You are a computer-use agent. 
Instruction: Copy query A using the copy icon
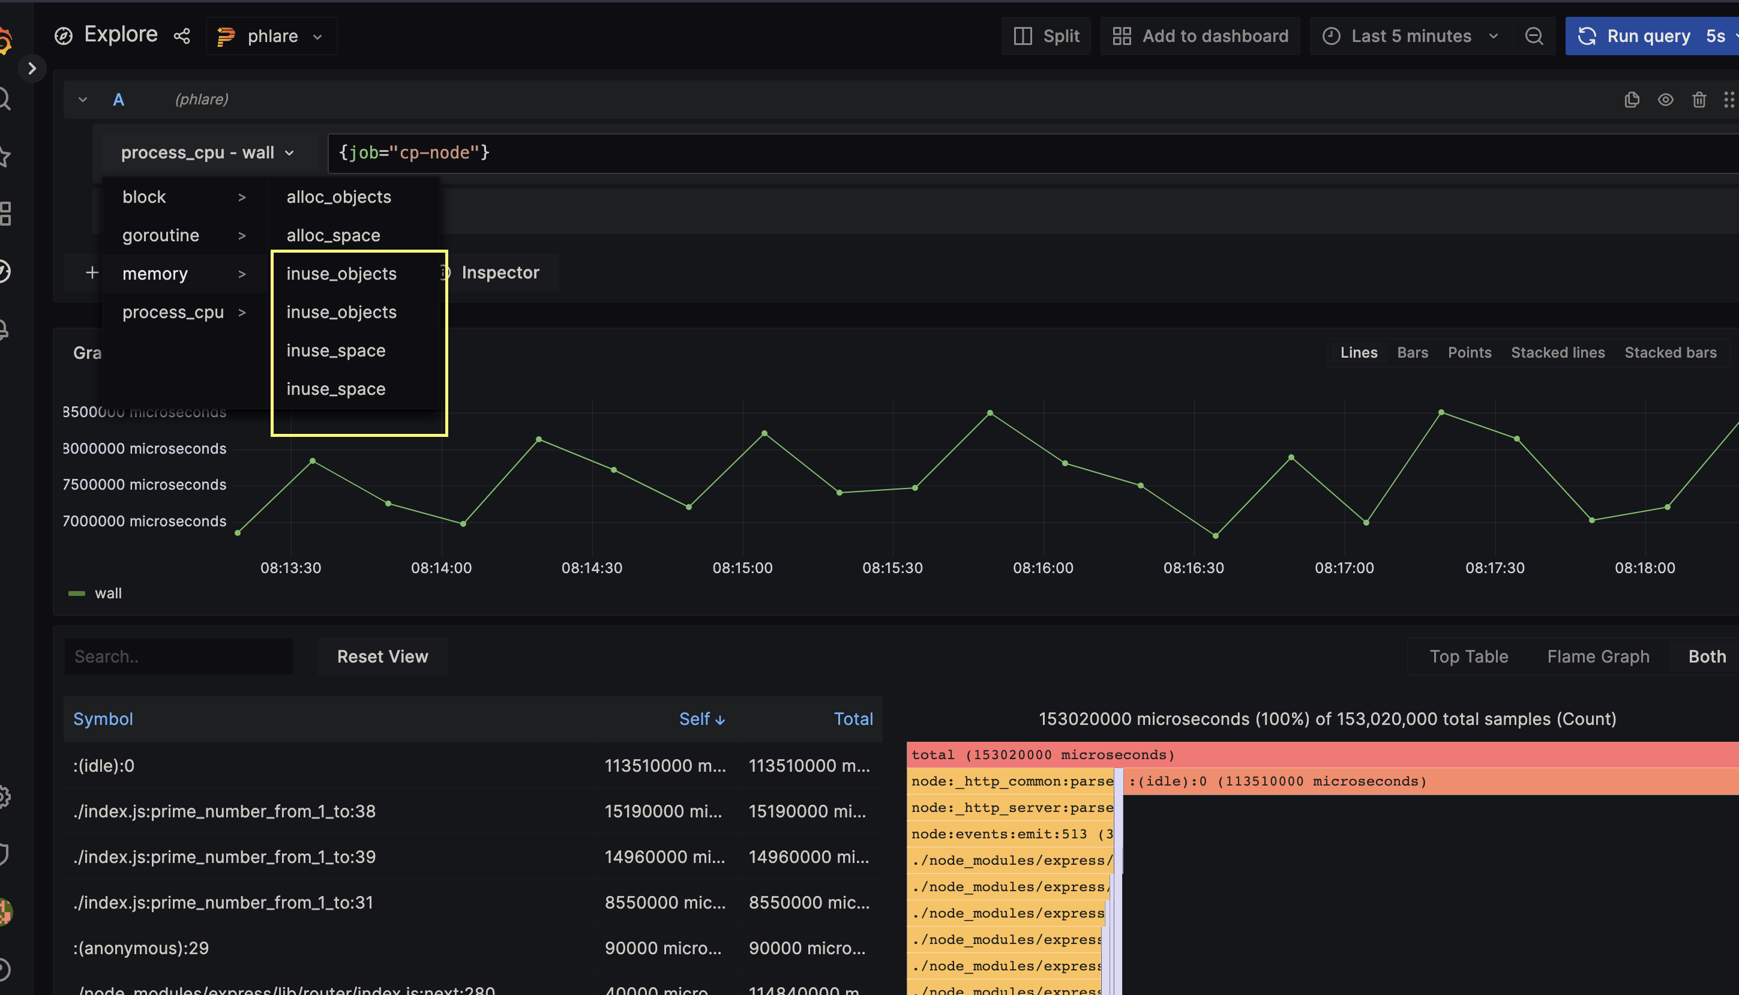point(1632,100)
